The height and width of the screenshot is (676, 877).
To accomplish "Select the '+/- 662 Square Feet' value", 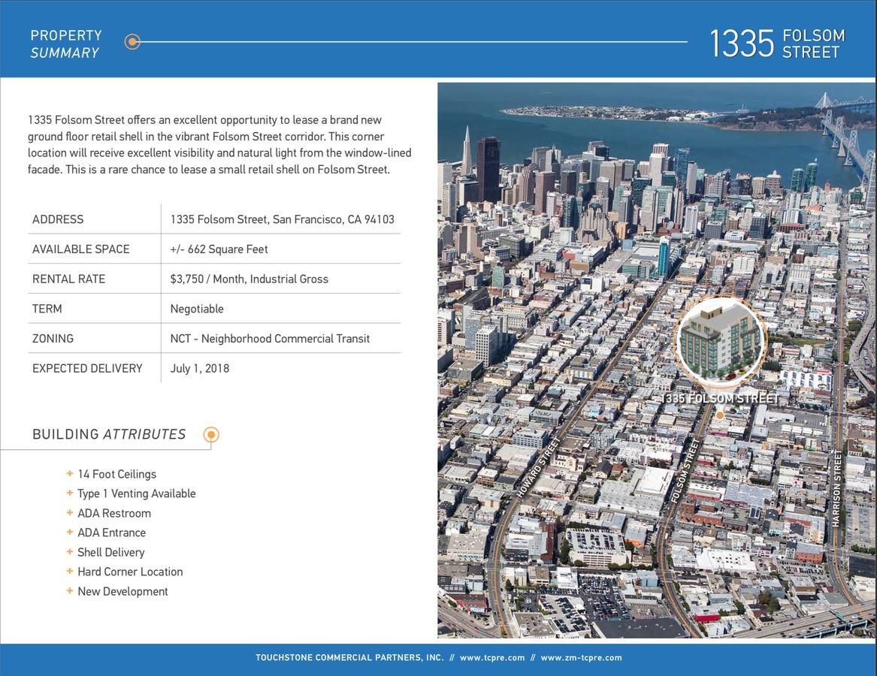I will coord(219,249).
